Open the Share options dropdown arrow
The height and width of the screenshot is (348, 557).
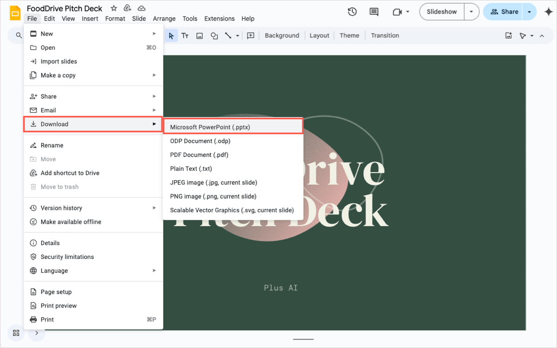(x=530, y=12)
